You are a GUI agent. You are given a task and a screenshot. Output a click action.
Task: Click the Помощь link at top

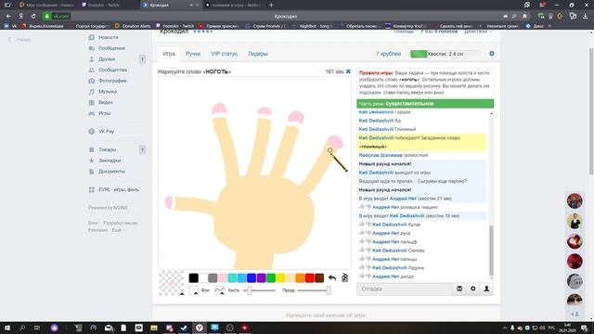[x=404, y=32]
